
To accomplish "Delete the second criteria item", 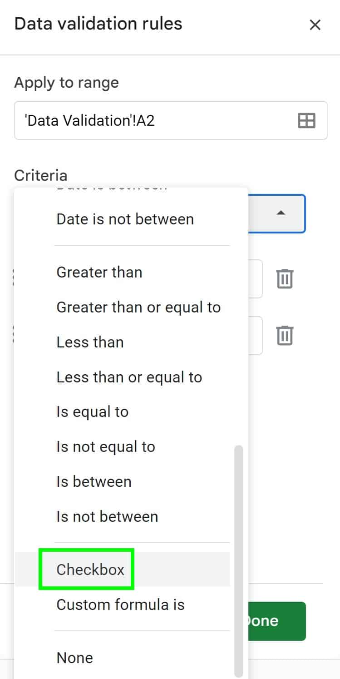I will tap(285, 336).
